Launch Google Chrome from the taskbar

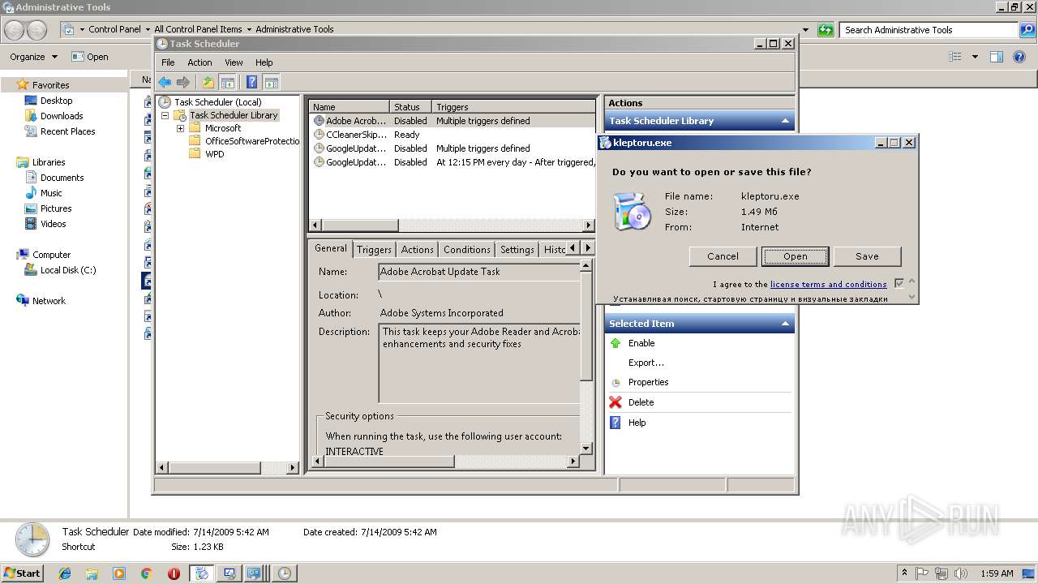click(x=147, y=573)
